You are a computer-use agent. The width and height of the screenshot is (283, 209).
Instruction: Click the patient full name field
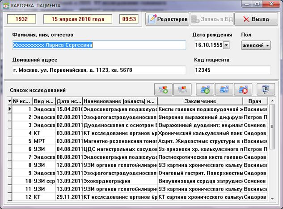pos(99,45)
